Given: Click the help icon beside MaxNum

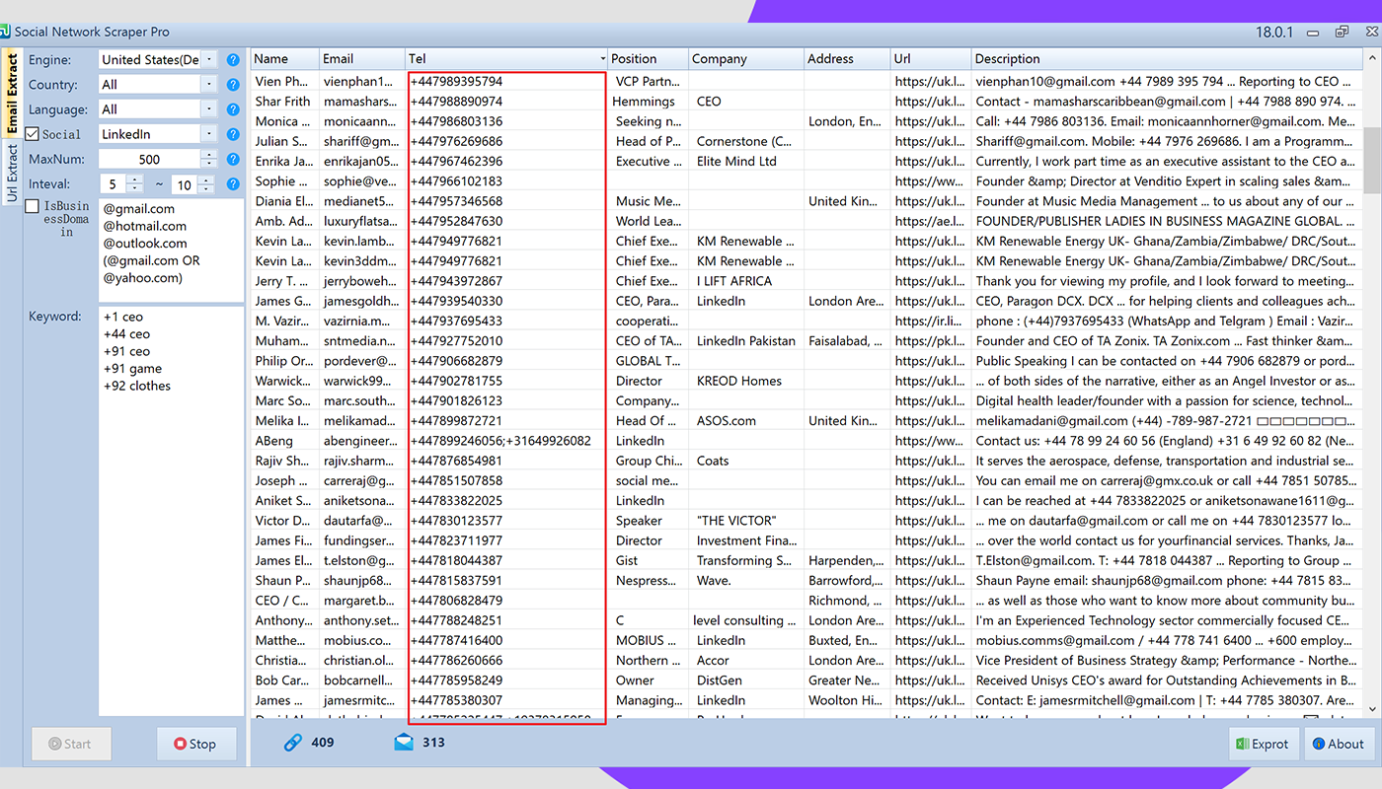Looking at the screenshot, I should (x=233, y=159).
